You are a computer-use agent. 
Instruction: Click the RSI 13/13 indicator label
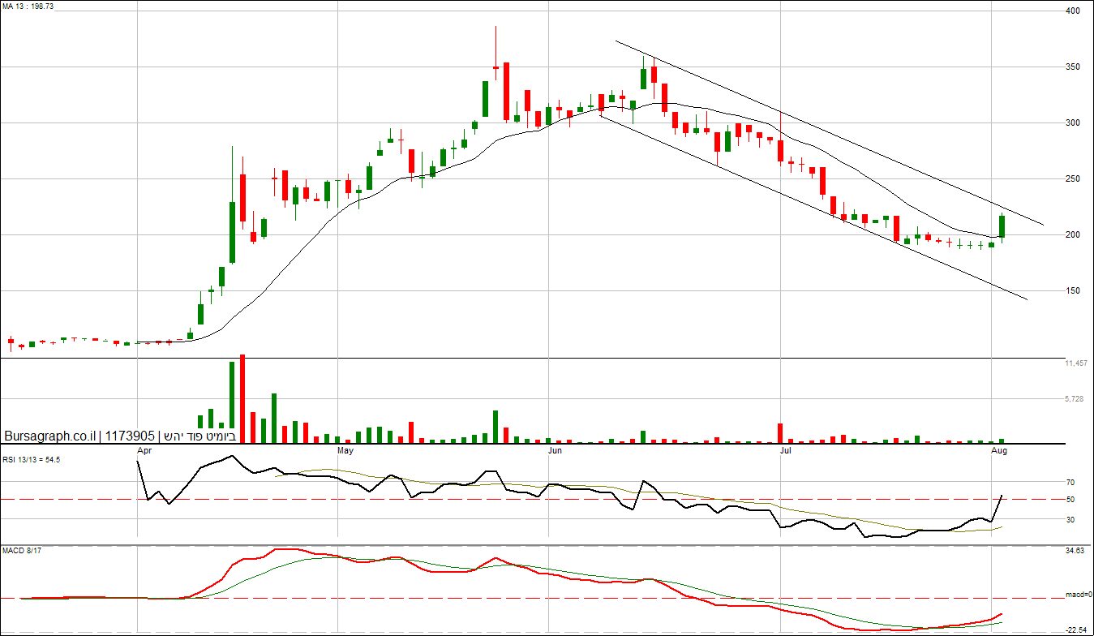tap(32, 459)
